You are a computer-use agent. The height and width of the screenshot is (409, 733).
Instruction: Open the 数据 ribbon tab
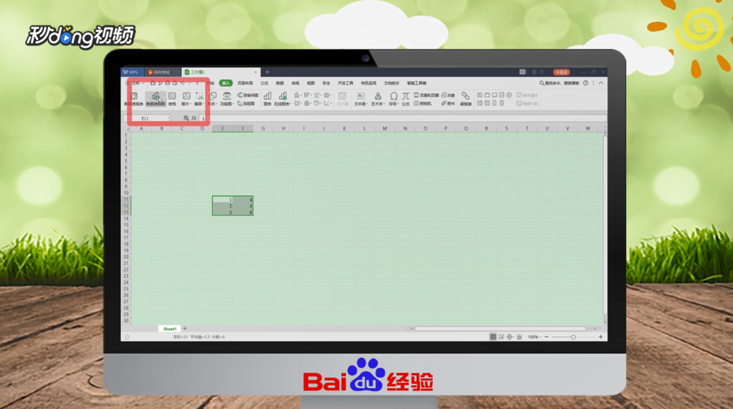click(280, 83)
